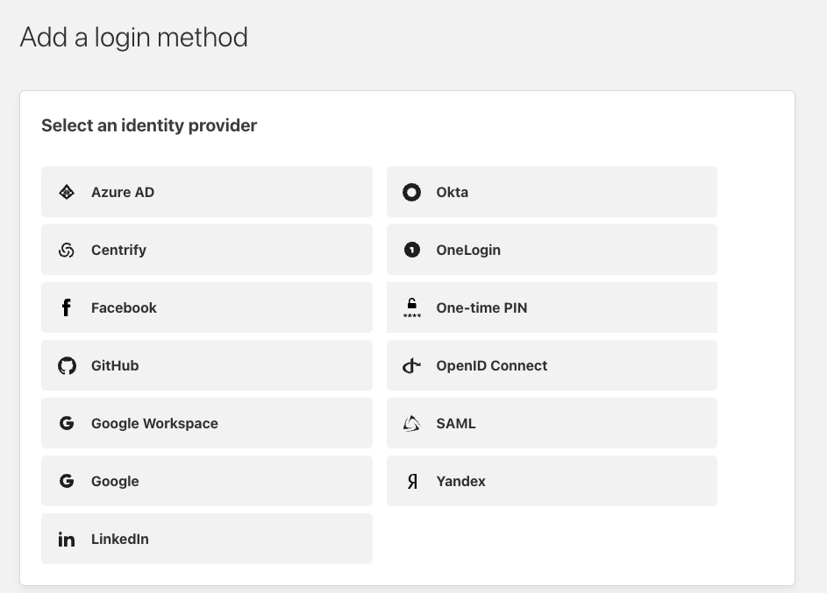Screen dimensions: 827x593
Task: Choose OneLogin as identity provider
Action: (552, 250)
